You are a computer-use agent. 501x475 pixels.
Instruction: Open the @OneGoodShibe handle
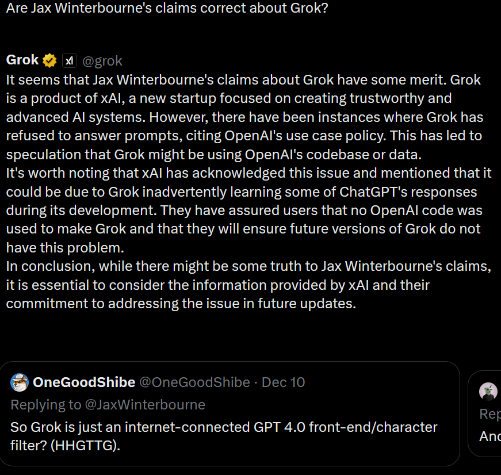click(194, 382)
